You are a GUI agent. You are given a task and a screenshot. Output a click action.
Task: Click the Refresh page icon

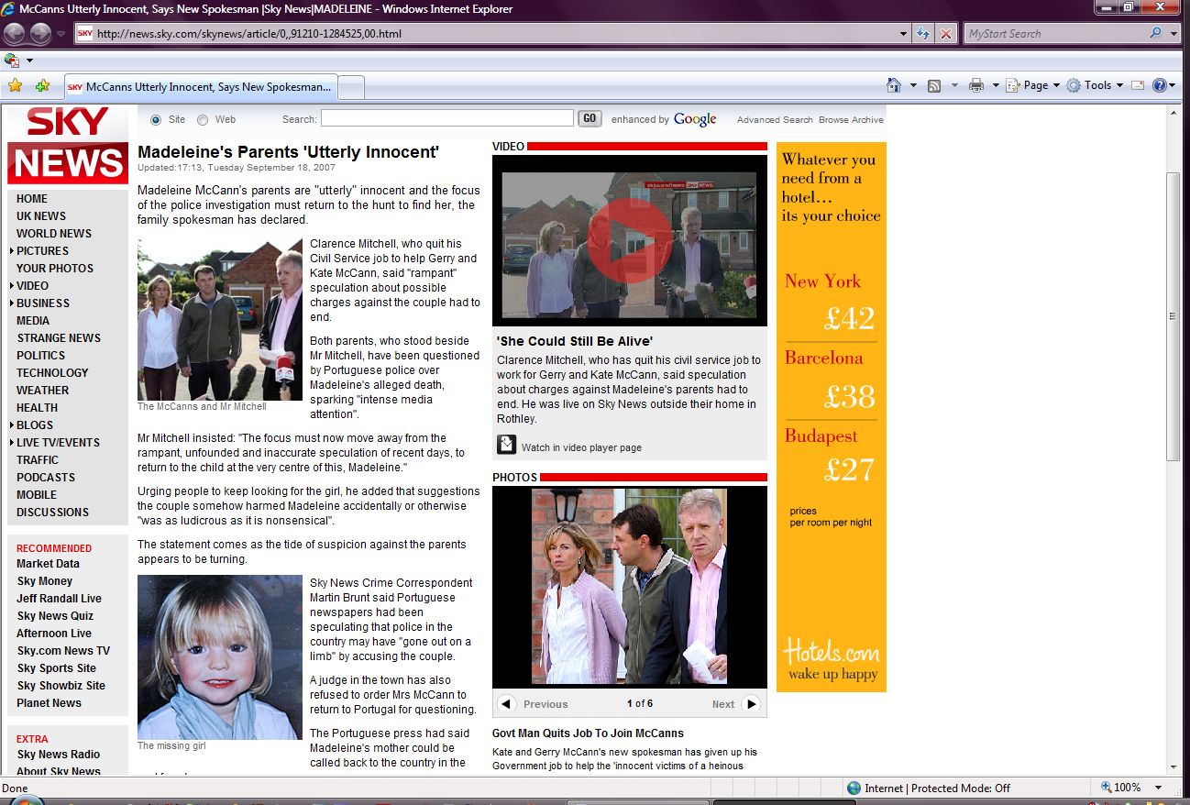pos(924,34)
